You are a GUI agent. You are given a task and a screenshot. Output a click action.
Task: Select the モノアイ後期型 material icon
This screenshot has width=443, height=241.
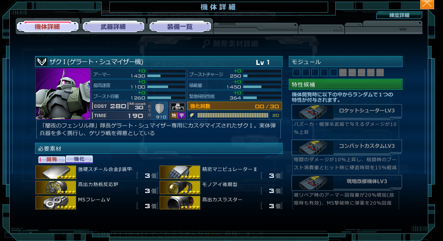(x=180, y=187)
